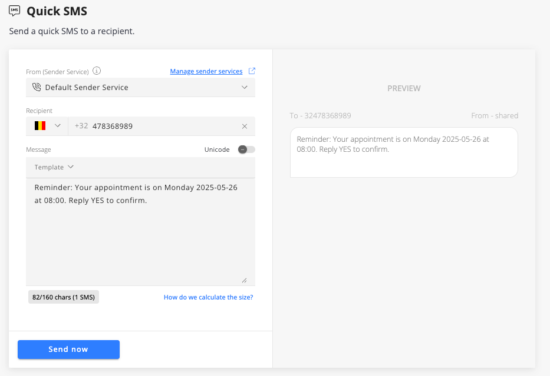Click the message box resize handle
550x376 pixels.
click(x=245, y=280)
